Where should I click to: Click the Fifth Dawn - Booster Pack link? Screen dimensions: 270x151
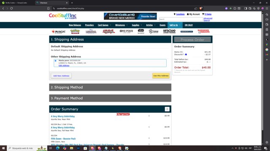63,139
